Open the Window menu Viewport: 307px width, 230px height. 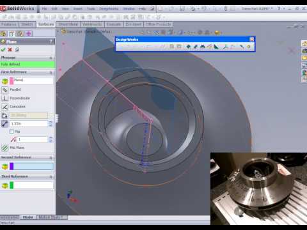tap(129, 9)
